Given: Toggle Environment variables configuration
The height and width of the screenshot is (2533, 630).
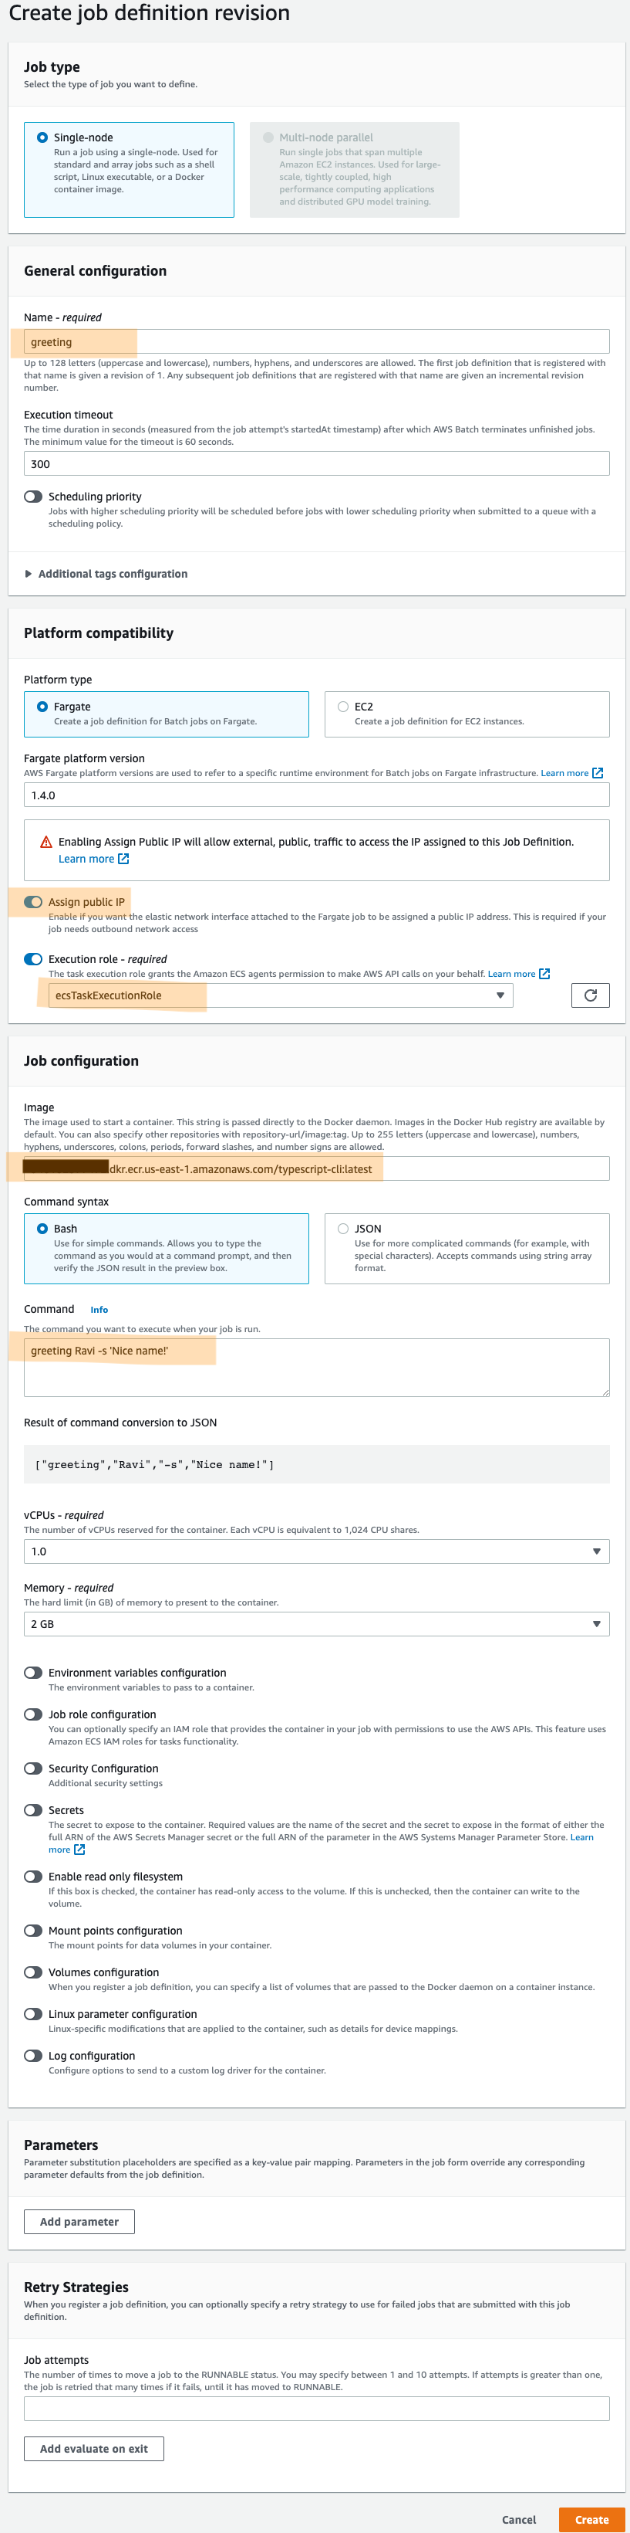Looking at the screenshot, I should [33, 1673].
